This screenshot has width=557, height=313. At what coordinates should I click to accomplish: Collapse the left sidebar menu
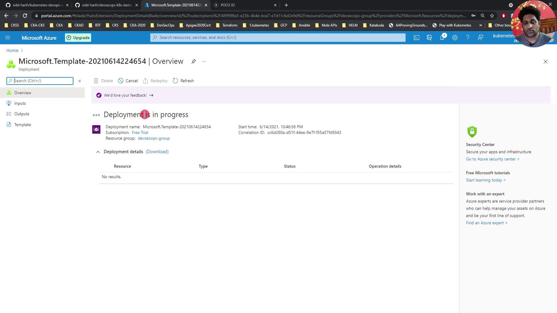click(x=79, y=81)
